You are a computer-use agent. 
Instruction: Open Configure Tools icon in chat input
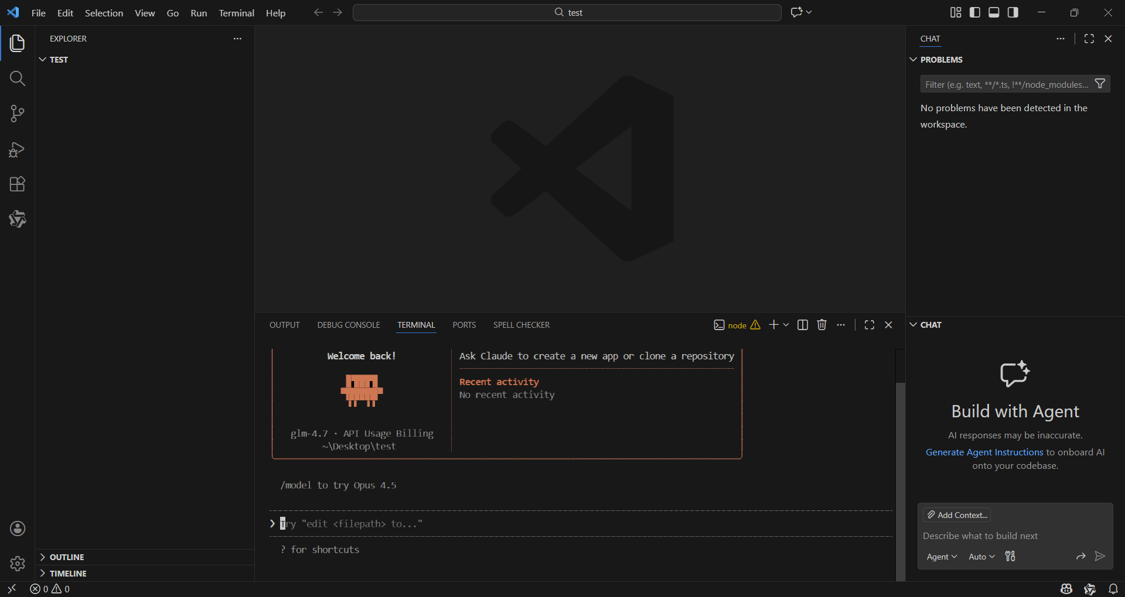pos(1010,556)
